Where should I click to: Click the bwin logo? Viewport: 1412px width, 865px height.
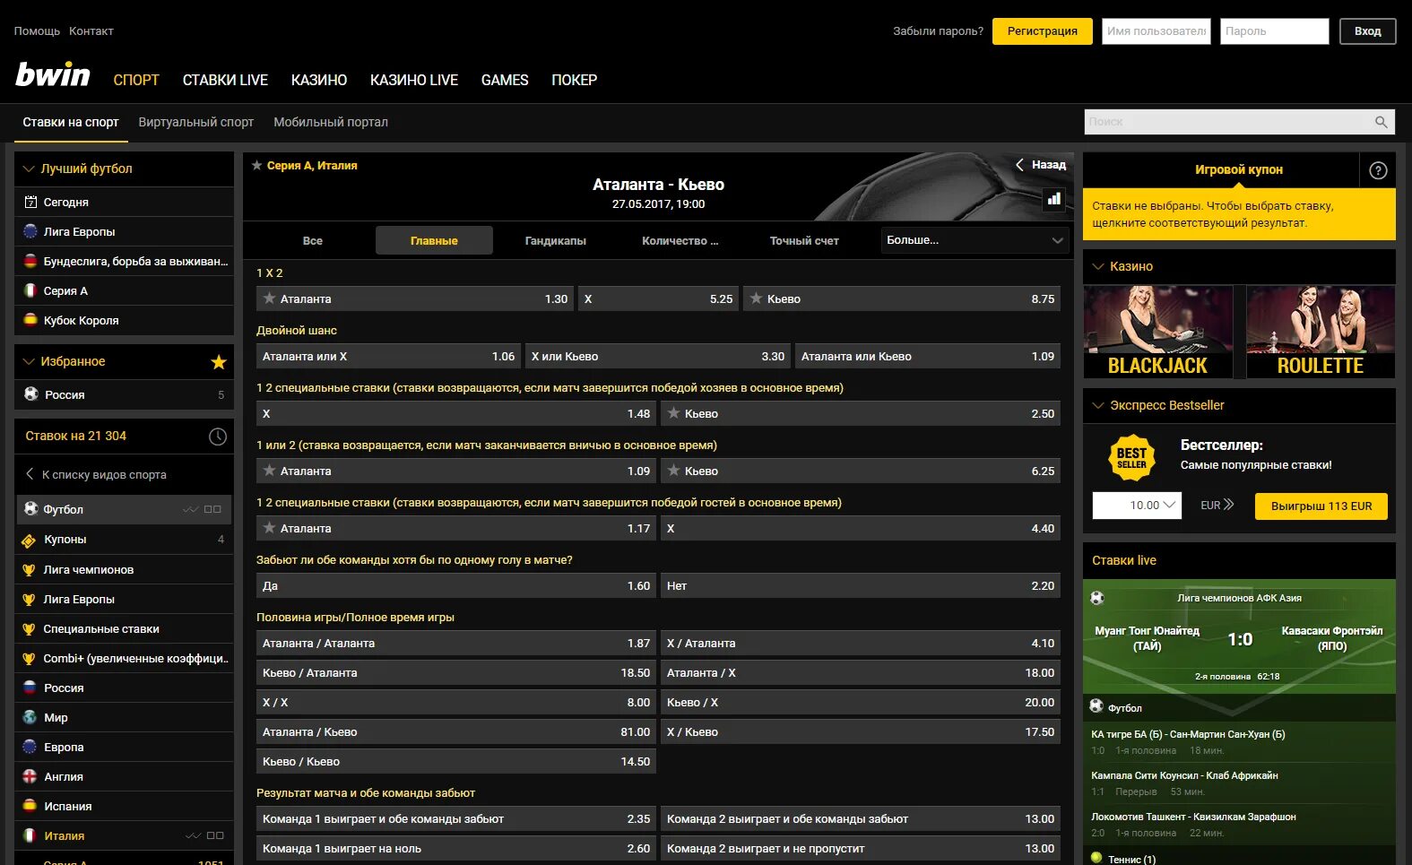[x=53, y=74]
